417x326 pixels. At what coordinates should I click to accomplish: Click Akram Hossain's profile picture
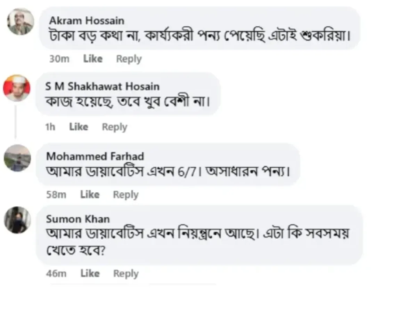[x=21, y=22]
